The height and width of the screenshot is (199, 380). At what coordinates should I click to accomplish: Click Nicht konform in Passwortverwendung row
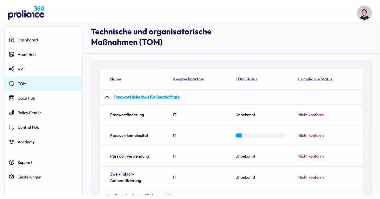point(311,156)
